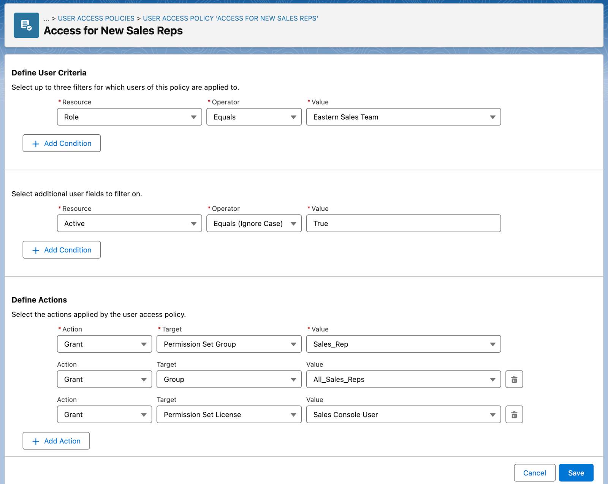Open the Sales_Rep value dropdown

pyautogui.click(x=404, y=344)
